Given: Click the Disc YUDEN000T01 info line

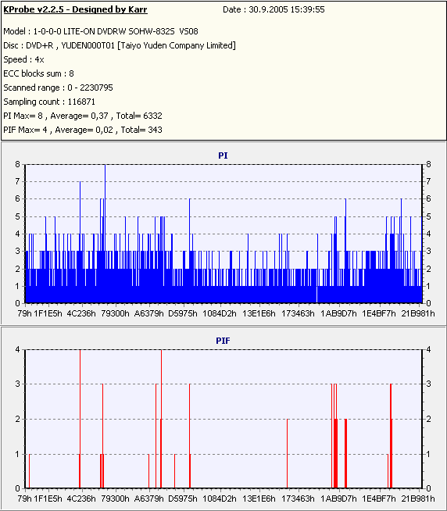Looking at the screenshot, I should coord(120,45).
